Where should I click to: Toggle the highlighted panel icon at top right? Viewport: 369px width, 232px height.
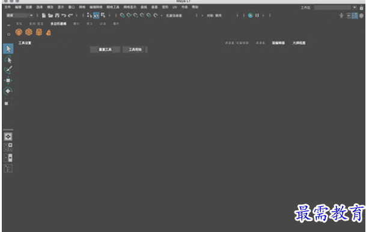pos(355,16)
